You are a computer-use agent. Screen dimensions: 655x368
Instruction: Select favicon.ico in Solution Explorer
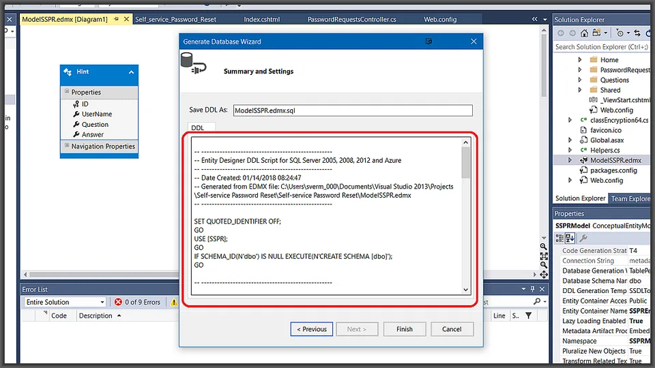coord(606,130)
